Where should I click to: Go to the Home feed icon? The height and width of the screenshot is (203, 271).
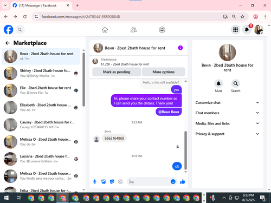click(x=105, y=30)
